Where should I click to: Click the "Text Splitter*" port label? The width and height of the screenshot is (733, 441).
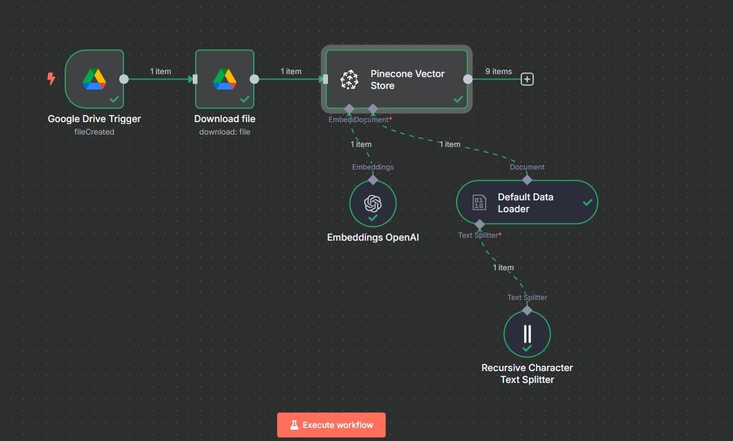click(480, 235)
